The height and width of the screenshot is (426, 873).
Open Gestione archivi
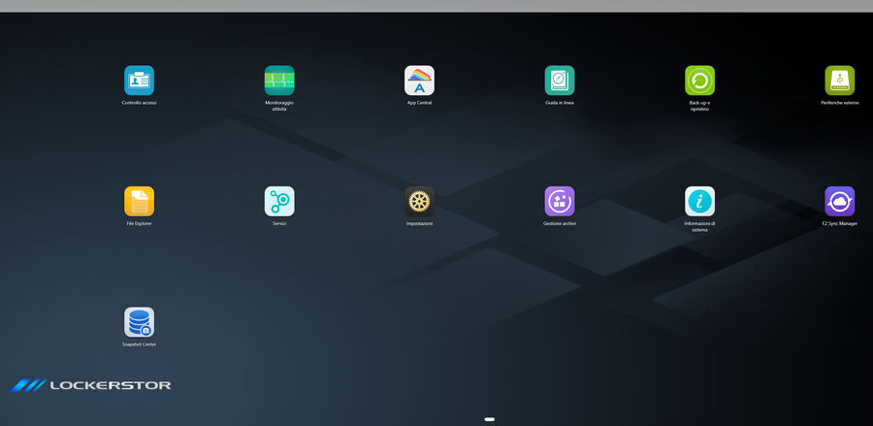pos(560,201)
